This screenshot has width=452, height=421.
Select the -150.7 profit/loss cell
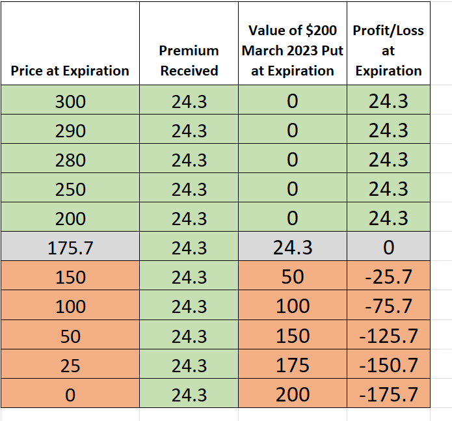pyautogui.click(x=389, y=365)
